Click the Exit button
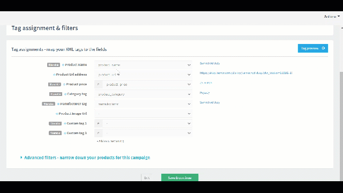343x193 pixels. tap(147, 177)
